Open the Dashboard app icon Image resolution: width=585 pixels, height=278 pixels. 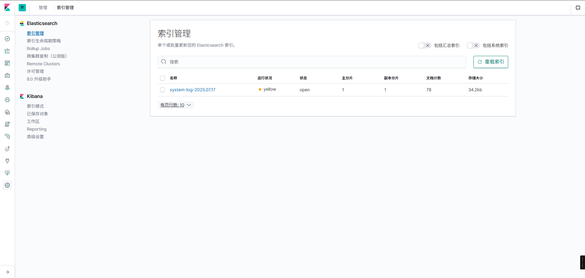pos(7,63)
